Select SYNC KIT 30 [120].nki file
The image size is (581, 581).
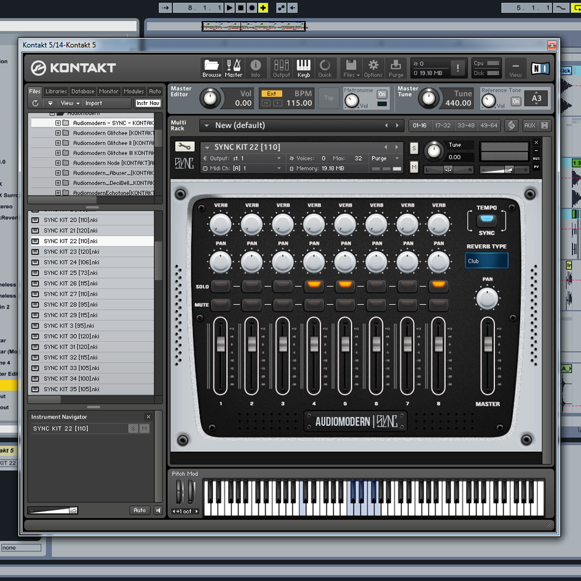tap(91, 336)
